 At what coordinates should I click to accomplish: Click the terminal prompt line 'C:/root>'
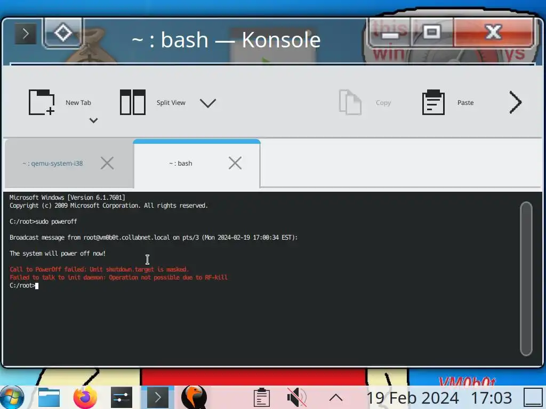tap(22, 285)
